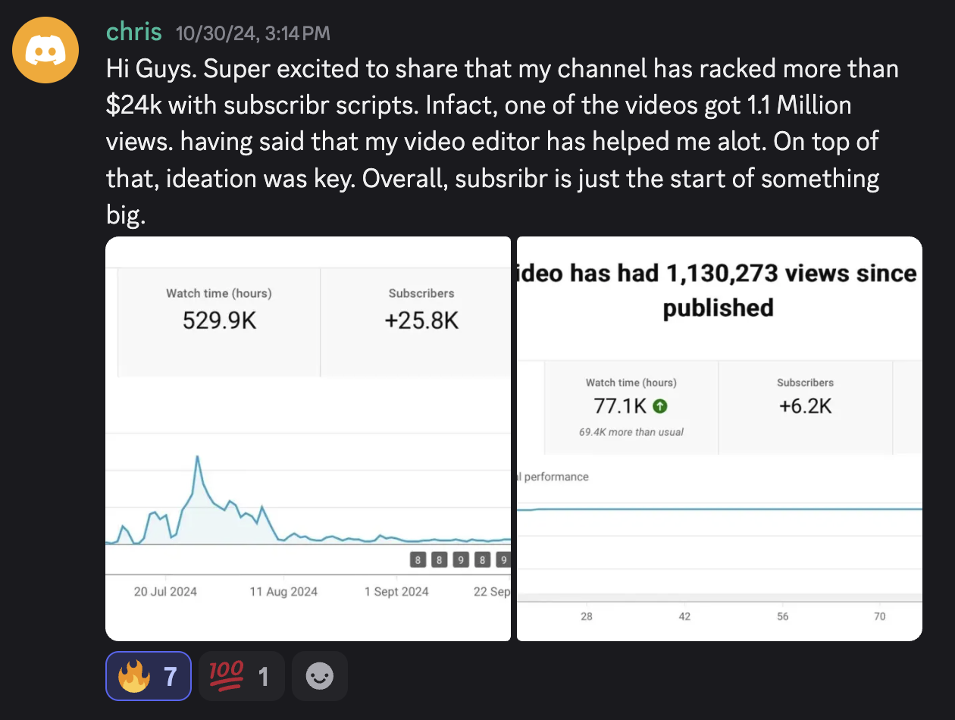Click the Watch time 77.1K value

click(621, 406)
